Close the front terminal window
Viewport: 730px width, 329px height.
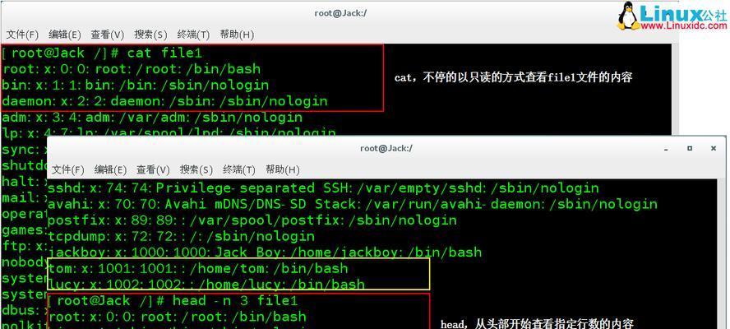[x=714, y=148]
